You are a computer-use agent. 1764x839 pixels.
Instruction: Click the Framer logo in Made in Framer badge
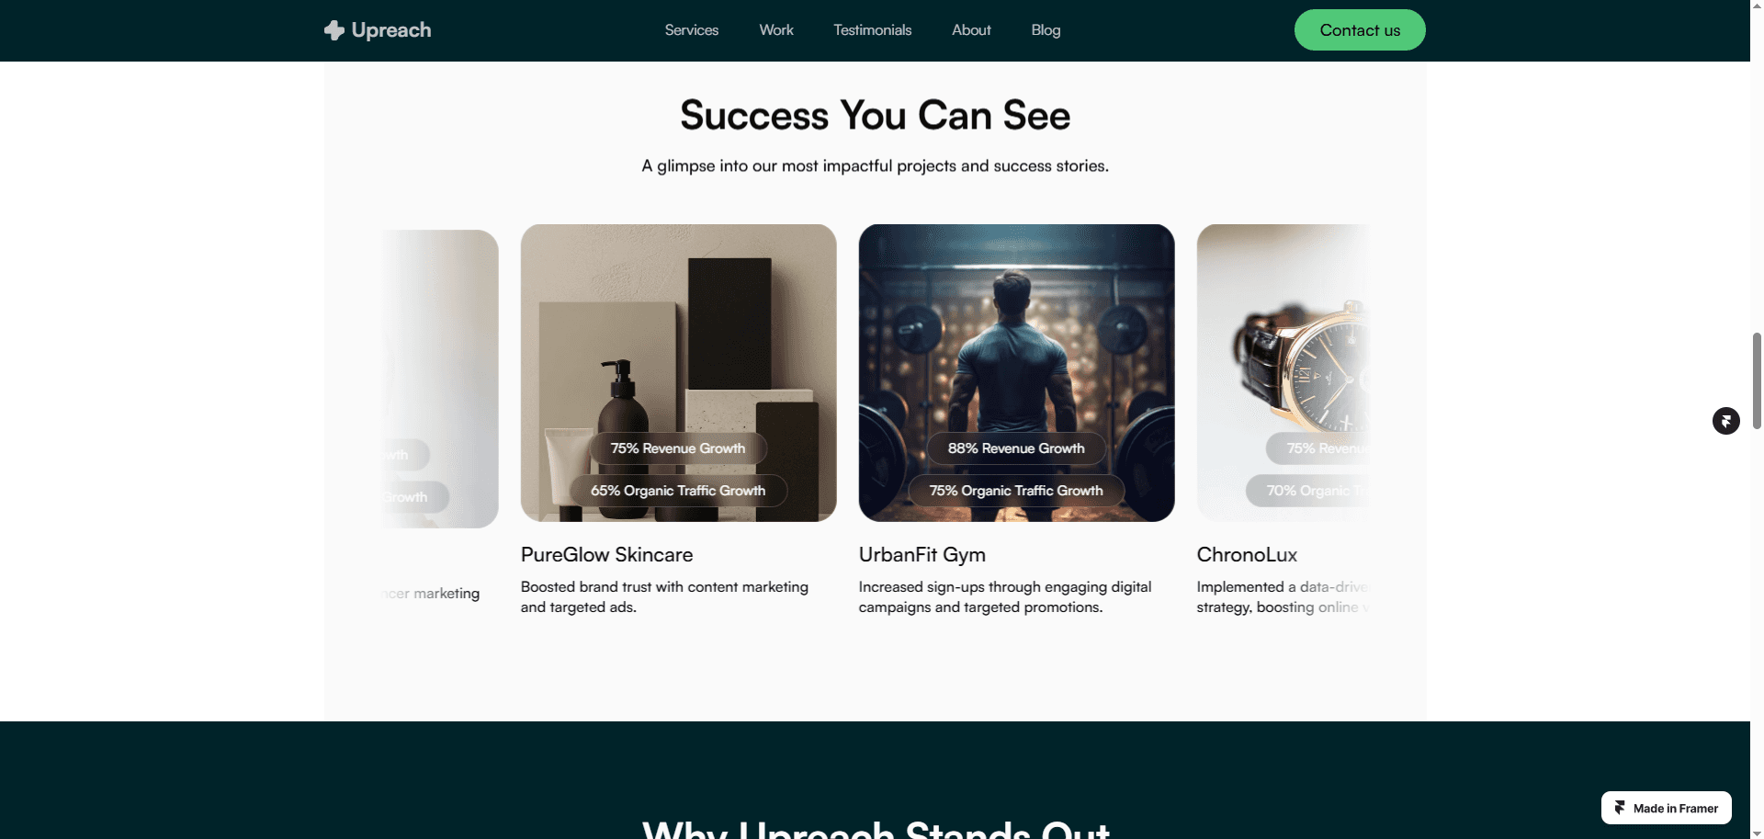pyautogui.click(x=1620, y=808)
